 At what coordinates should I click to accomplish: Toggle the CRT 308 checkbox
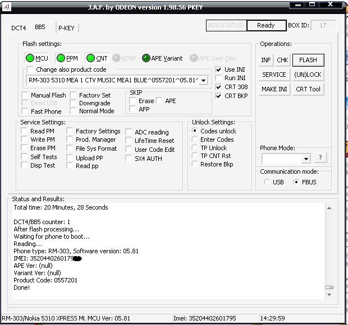pos(218,87)
